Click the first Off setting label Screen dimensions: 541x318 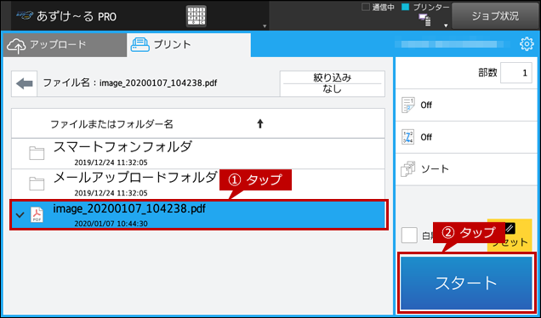point(426,105)
